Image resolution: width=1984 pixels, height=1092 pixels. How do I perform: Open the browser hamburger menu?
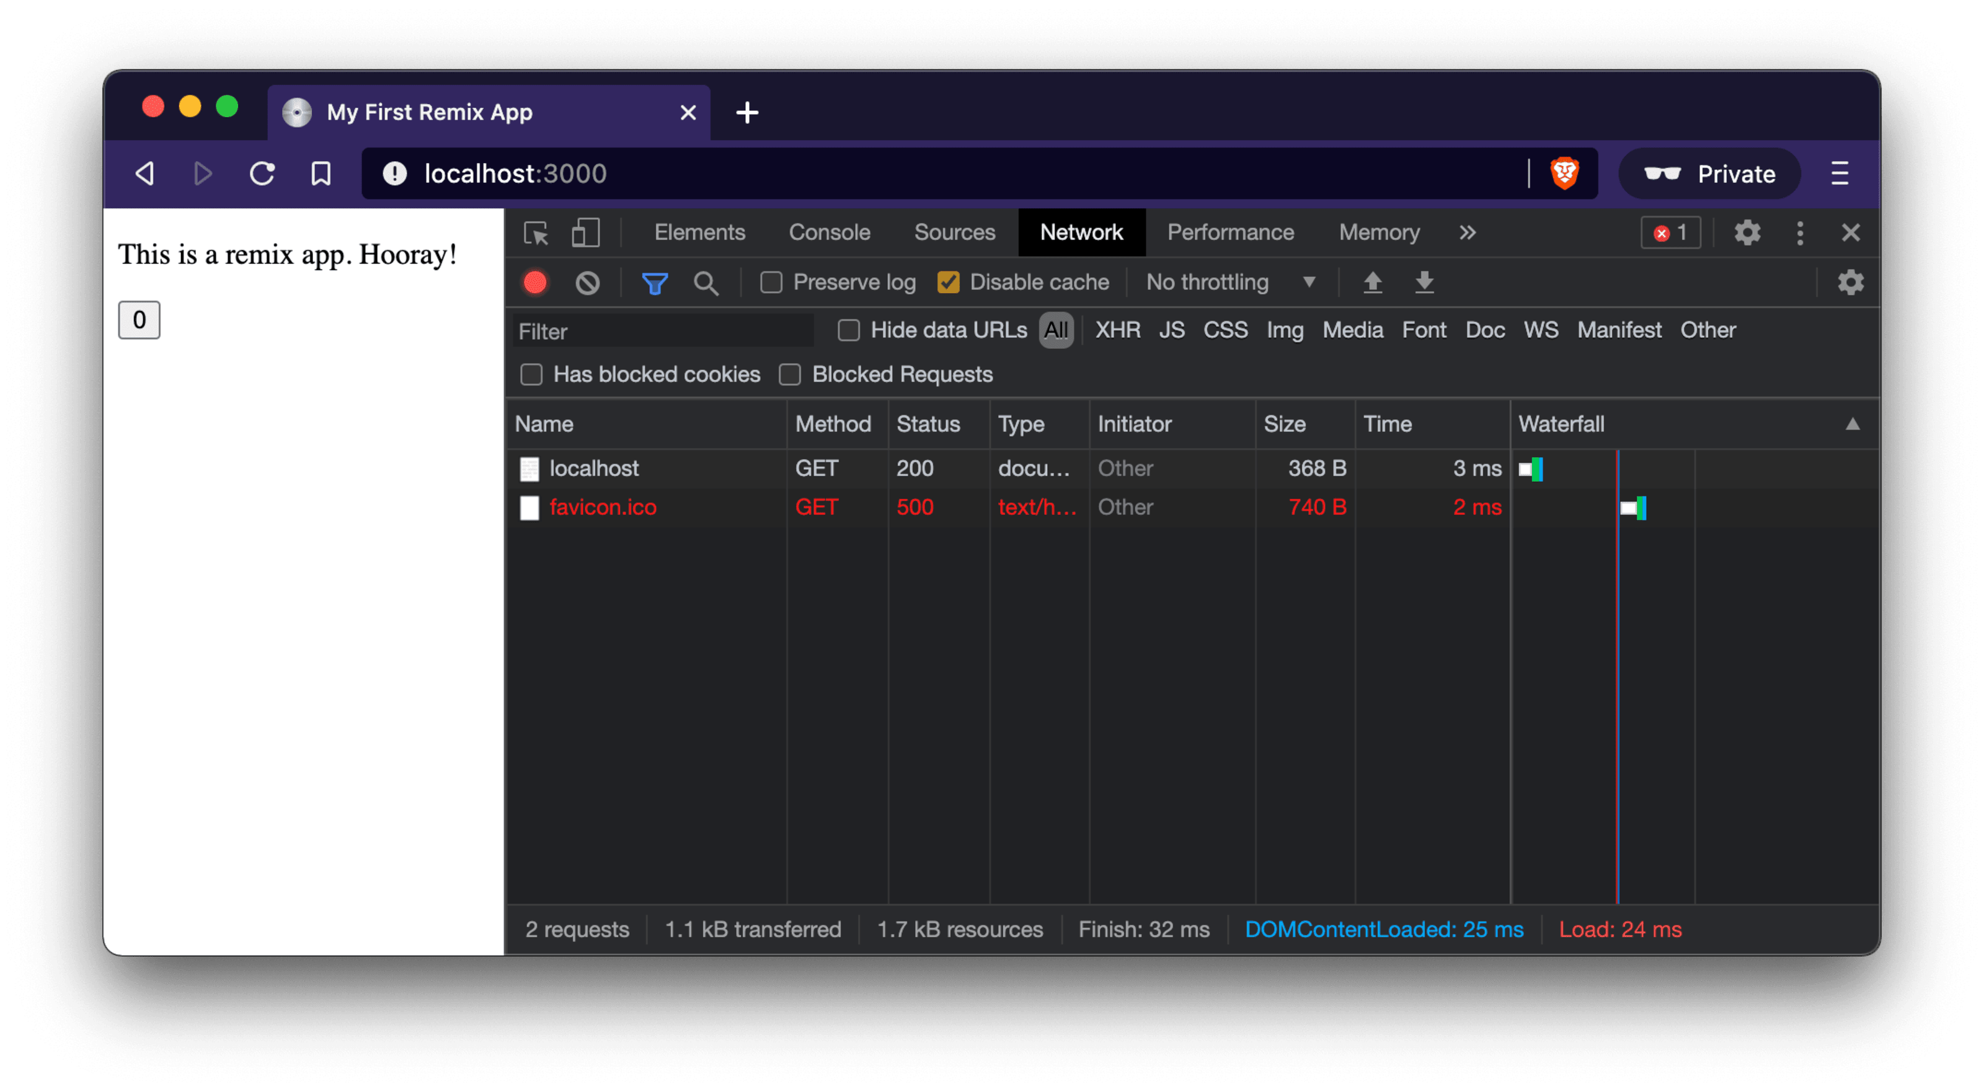(x=1839, y=174)
